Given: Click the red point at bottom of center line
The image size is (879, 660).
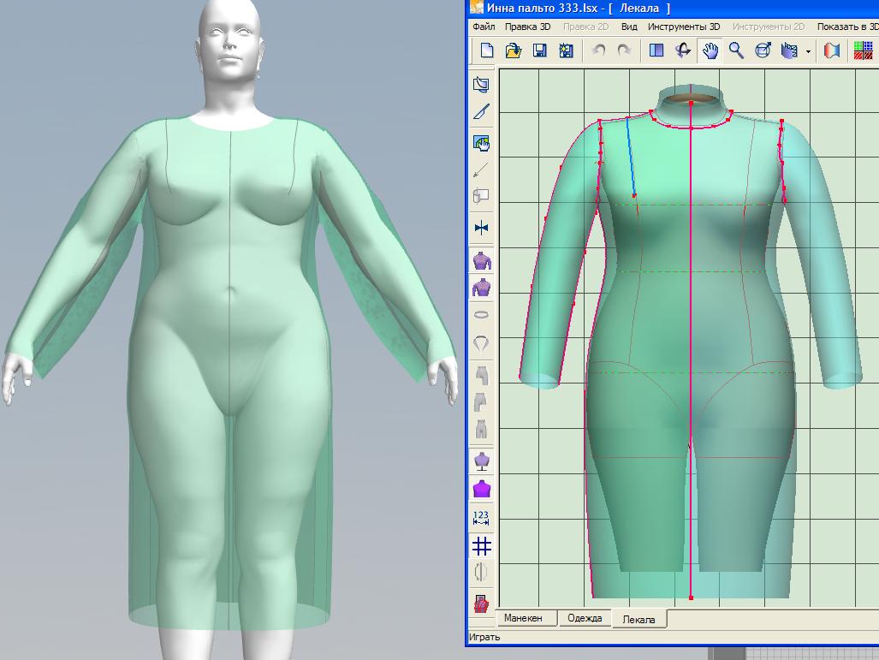Looking at the screenshot, I should tap(691, 598).
